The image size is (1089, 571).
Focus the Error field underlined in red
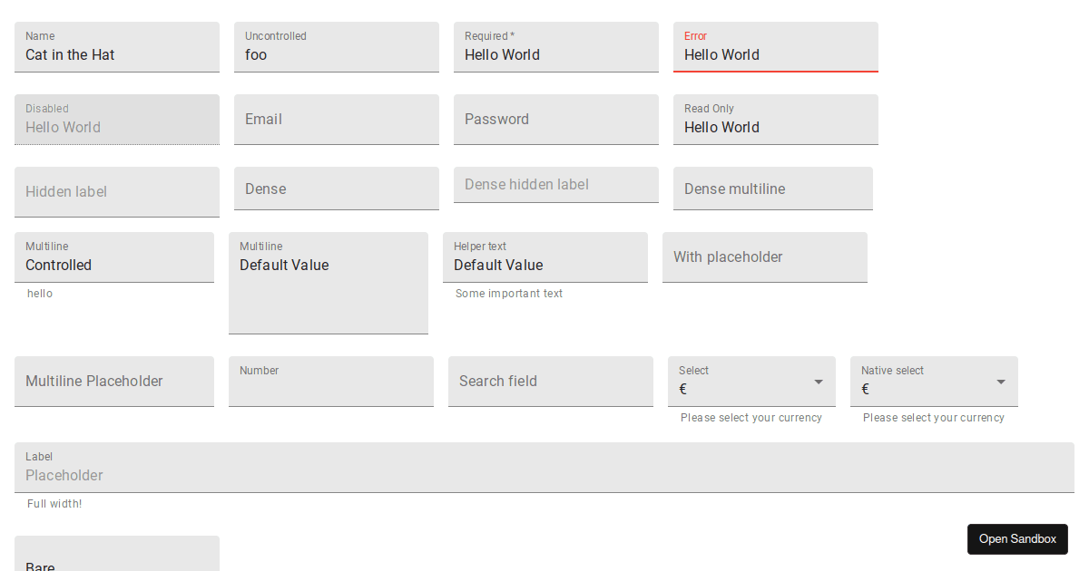pos(776,47)
